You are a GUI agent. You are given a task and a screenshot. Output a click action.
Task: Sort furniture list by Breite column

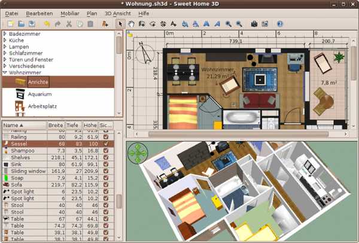(x=55, y=126)
